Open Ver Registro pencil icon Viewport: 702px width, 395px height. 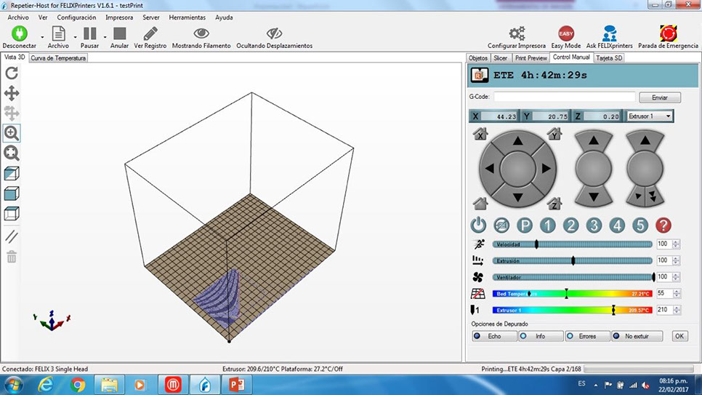tap(150, 33)
